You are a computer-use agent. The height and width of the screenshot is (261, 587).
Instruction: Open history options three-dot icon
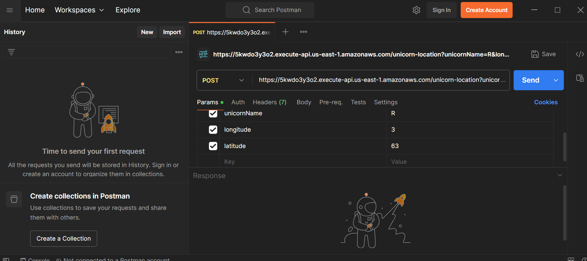click(x=179, y=52)
